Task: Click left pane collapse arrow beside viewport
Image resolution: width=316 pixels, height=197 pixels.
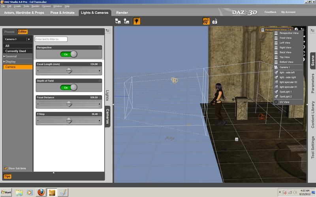Action: click(113, 104)
